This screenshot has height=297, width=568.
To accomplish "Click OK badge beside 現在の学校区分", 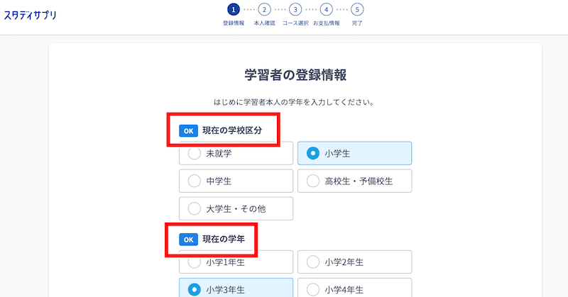I will tap(188, 131).
